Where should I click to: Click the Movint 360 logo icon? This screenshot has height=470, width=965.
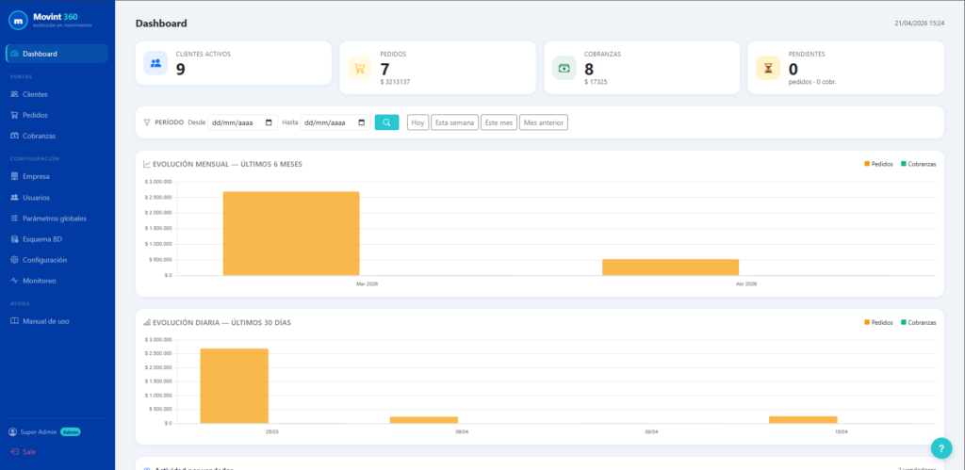coord(18,20)
